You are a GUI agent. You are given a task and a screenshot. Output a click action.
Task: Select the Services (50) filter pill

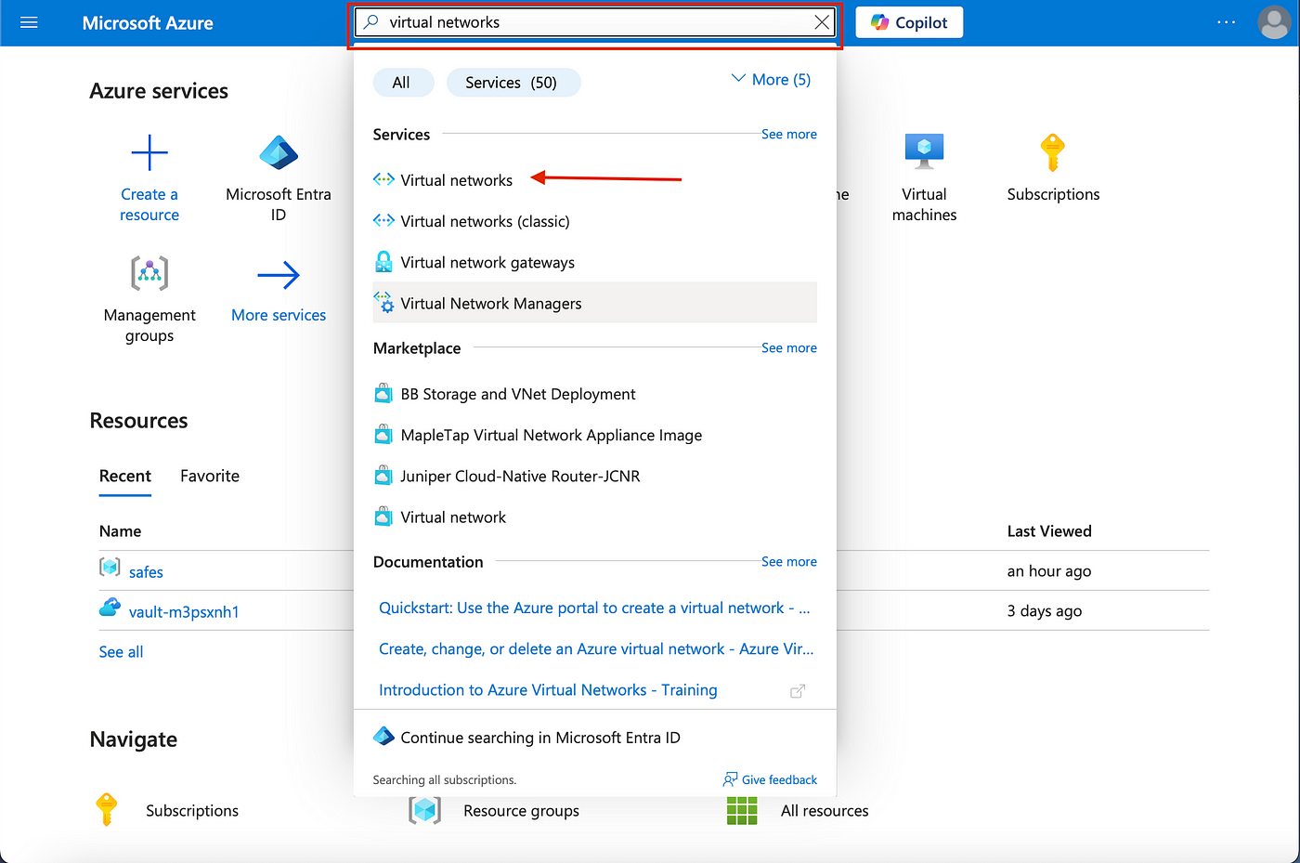(513, 82)
